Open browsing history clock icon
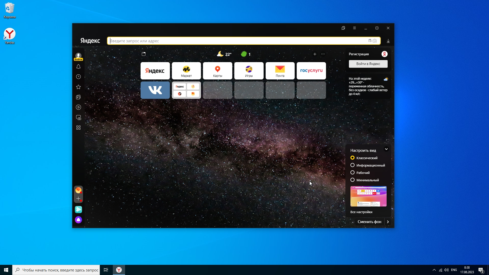Screen dimensions: 489x275 coord(78,77)
